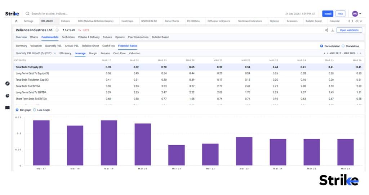Click the Mar 21 bar in chart

click(x=177, y=155)
